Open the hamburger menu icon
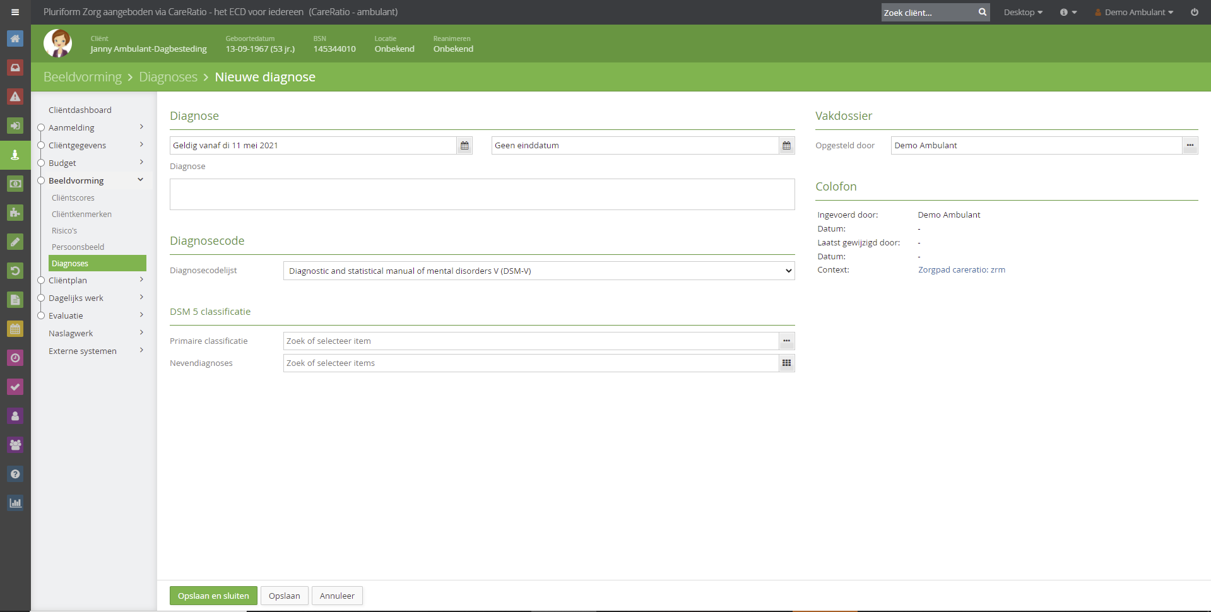Image resolution: width=1211 pixels, height=612 pixels. (15, 12)
